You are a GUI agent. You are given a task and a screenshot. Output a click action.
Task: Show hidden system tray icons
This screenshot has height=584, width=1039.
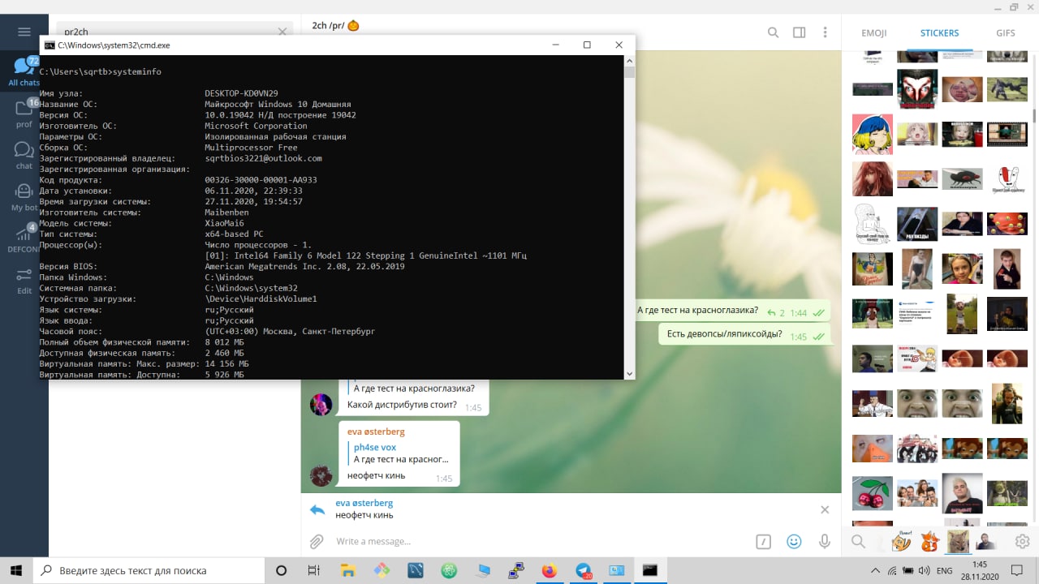point(875,570)
